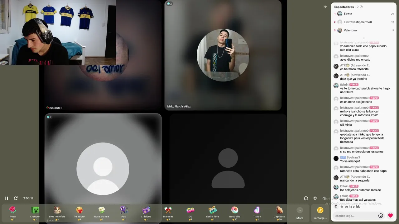The height and width of the screenshot is (224, 399).
Task: Pause the live stream
Action: [x=7, y=198]
